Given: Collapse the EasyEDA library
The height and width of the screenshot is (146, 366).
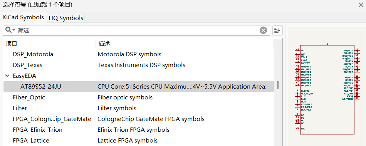Looking at the screenshot, I should click(x=7, y=76).
